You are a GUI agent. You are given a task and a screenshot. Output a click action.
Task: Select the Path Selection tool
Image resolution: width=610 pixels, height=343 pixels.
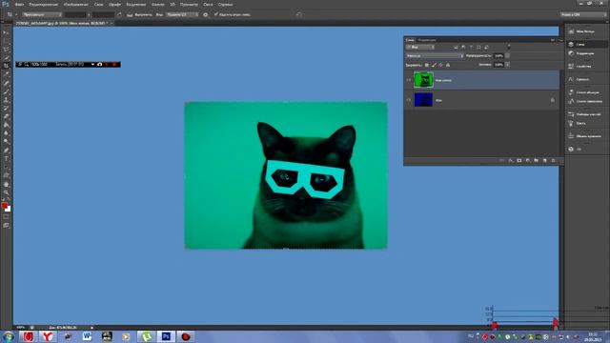(x=6, y=168)
